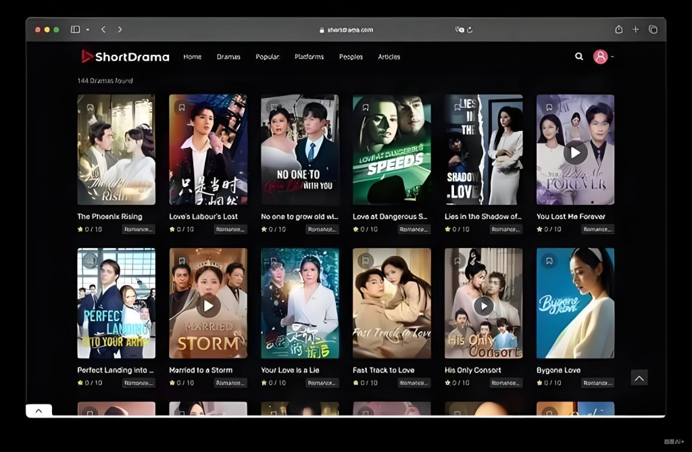
Task: Open the Safari sidebar dropdown arrow
Action: 88,30
